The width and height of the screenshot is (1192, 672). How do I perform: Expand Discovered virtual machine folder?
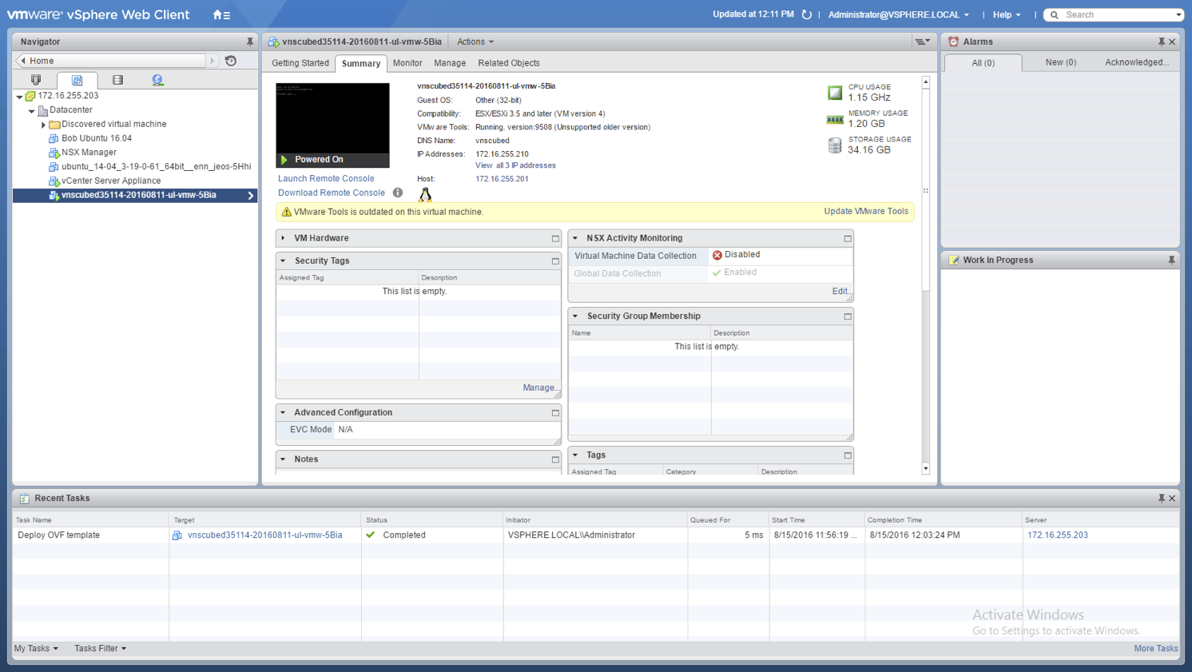43,125
